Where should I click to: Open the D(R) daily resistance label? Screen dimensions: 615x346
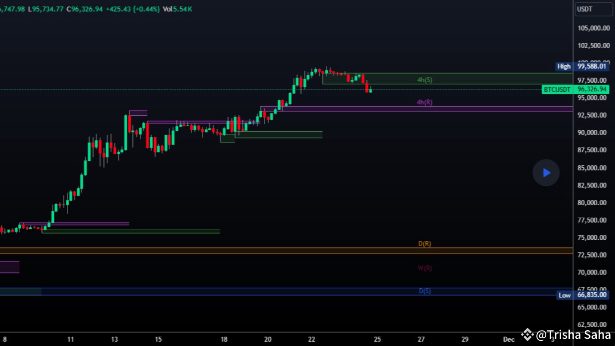click(424, 244)
